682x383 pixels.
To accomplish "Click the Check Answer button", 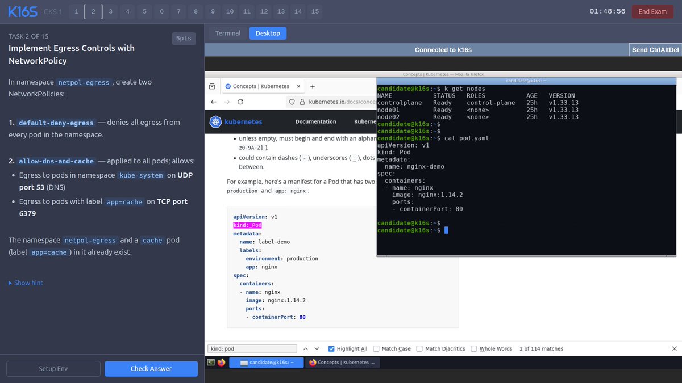I will click(x=151, y=368).
